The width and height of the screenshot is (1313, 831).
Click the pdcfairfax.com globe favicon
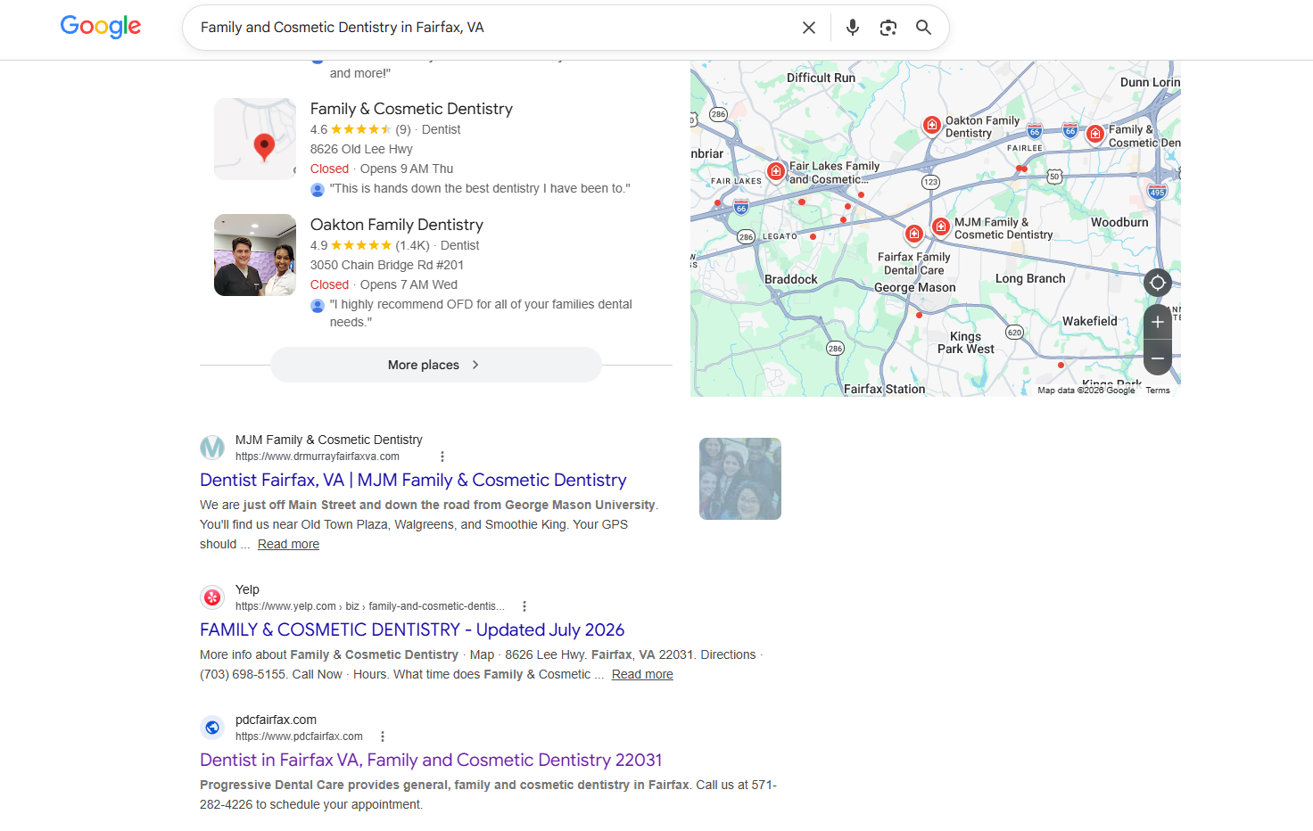[x=212, y=728]
